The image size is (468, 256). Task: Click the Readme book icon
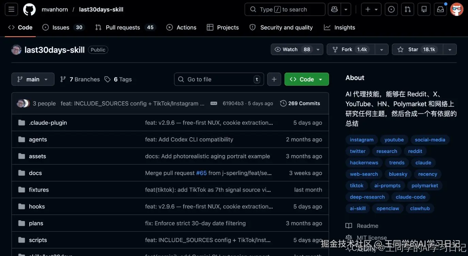pos(349,226)
